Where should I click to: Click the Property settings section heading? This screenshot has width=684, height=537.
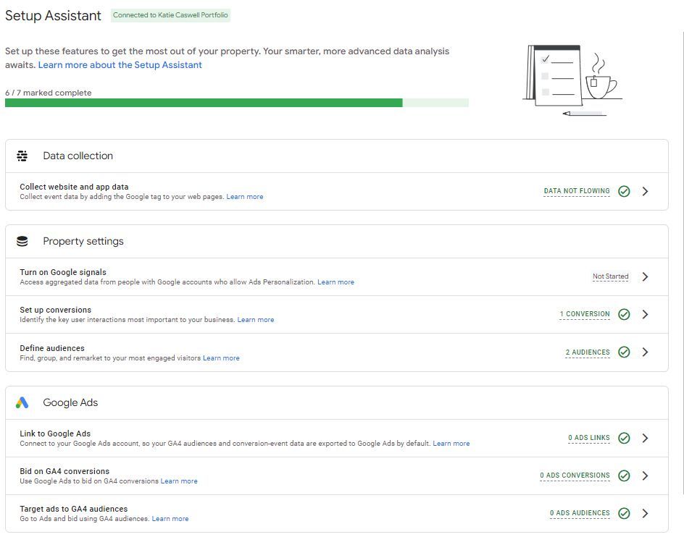[83, 241]
